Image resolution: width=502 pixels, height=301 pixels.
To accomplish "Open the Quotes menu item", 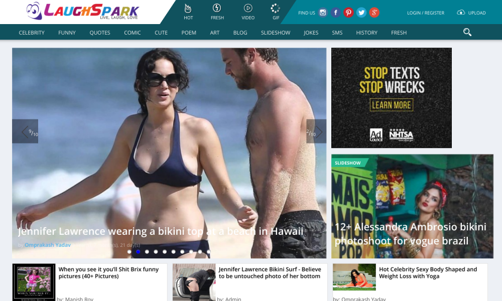I will click(100, 33).
